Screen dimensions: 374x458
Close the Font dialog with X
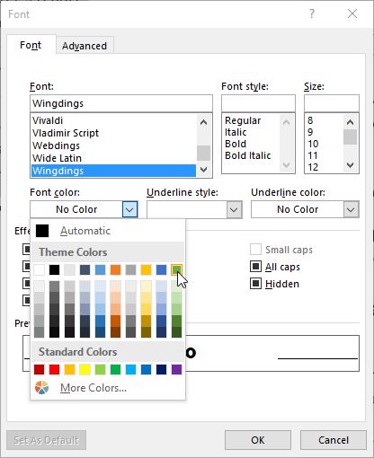[x=352, y=13]
